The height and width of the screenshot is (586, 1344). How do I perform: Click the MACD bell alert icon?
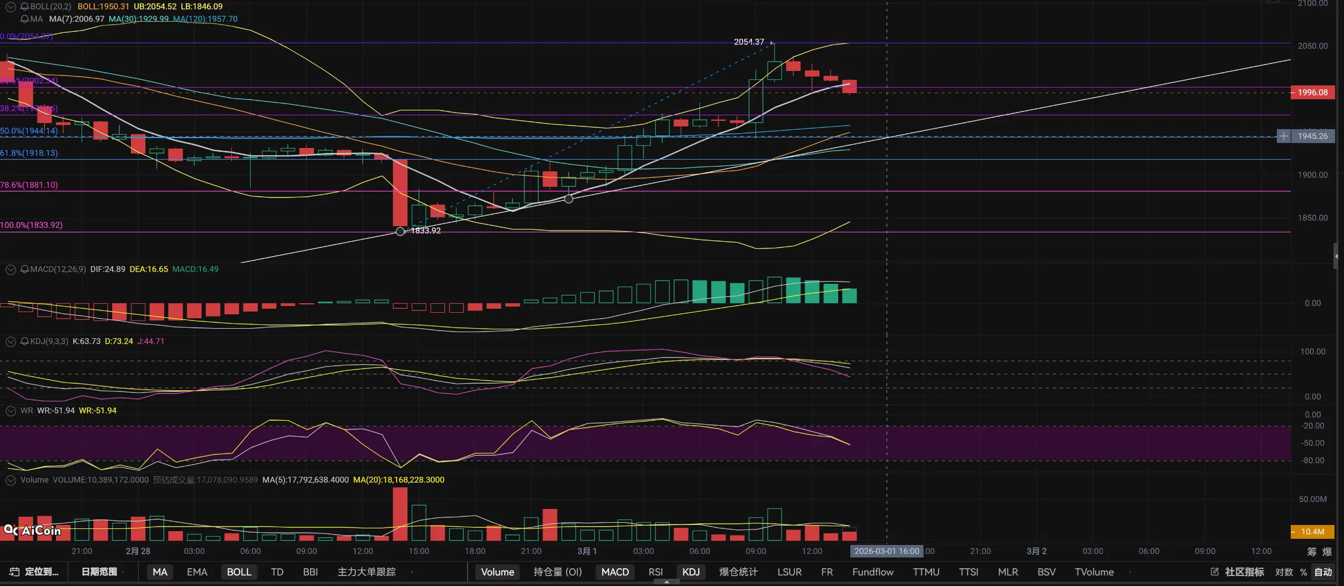24,269
